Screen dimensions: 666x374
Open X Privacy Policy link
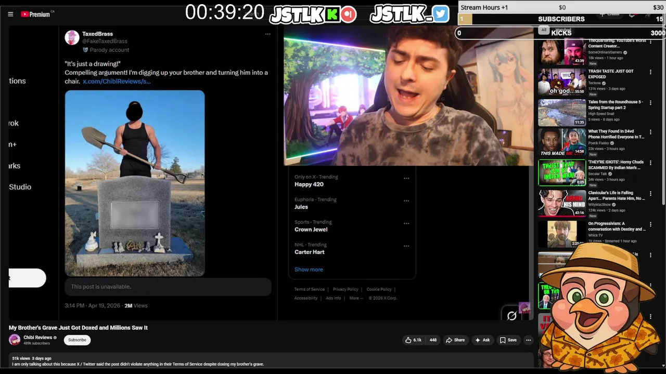(x=345, y=289)
